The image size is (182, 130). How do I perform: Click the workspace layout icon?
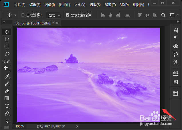pos(172,15)
